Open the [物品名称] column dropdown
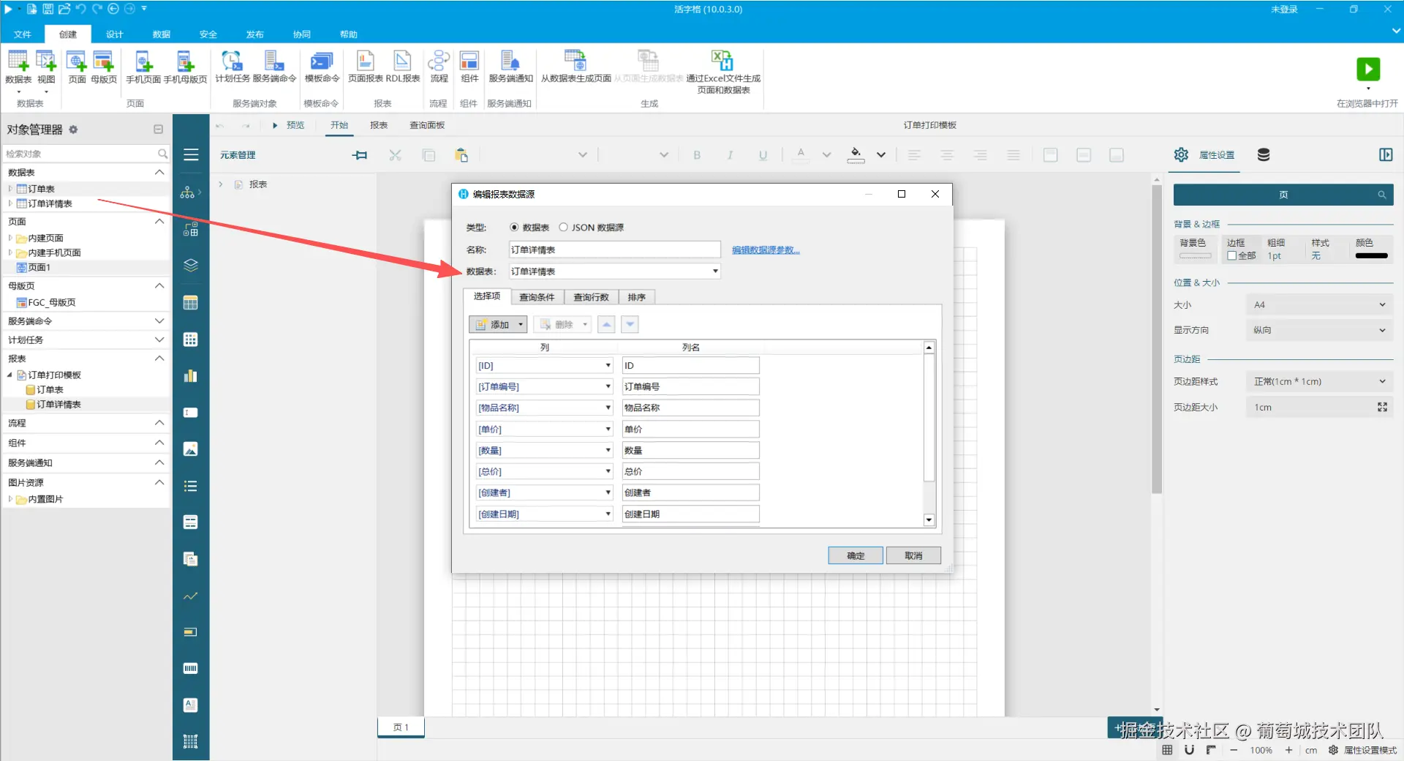The width and height of the screenshot is (1404, 761). click(608, 408)
